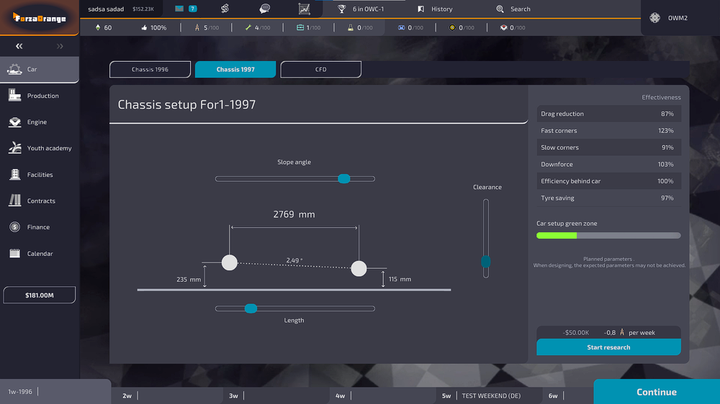Click the Slow corners 91% row
Image resolution: width=720 pixels, height=404 pixels.
tap(608, 147)
